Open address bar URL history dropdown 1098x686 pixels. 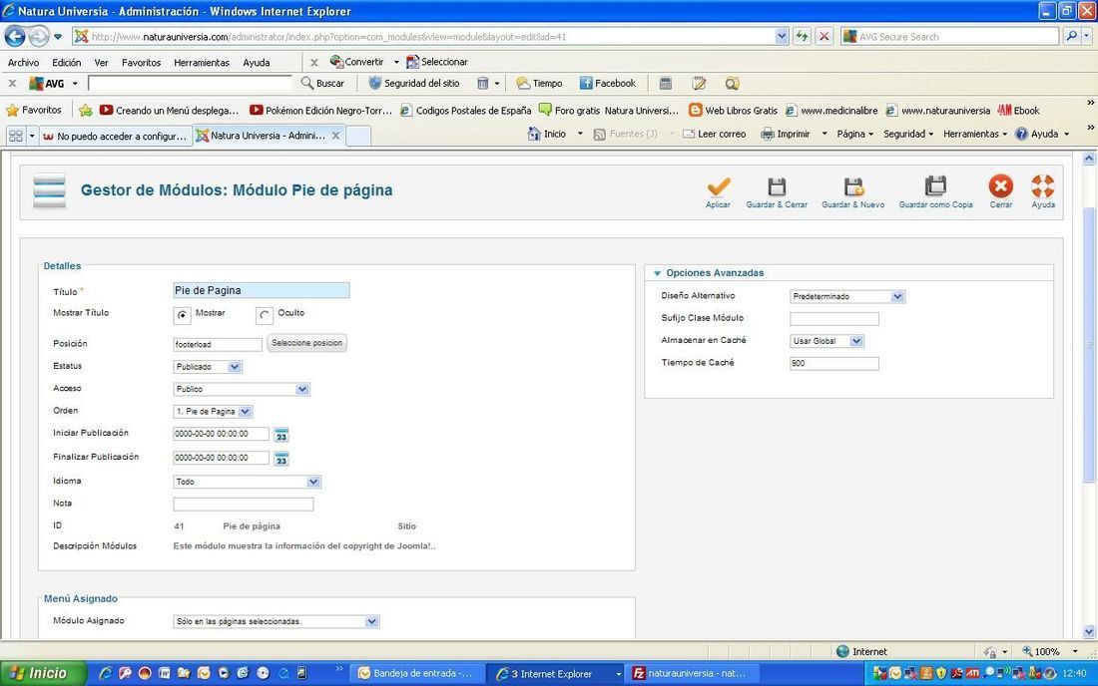pos(782,36)
